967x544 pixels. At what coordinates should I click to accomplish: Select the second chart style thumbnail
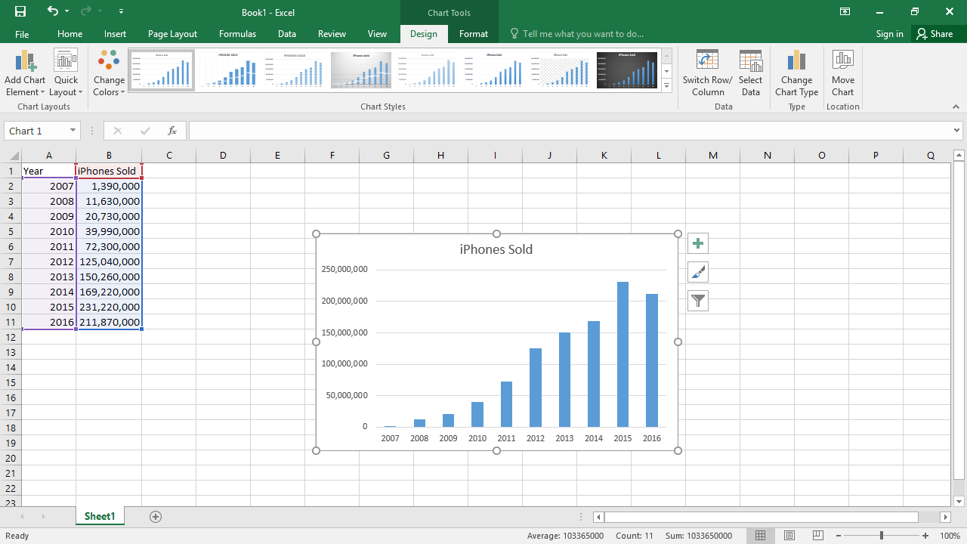(228, 70)
